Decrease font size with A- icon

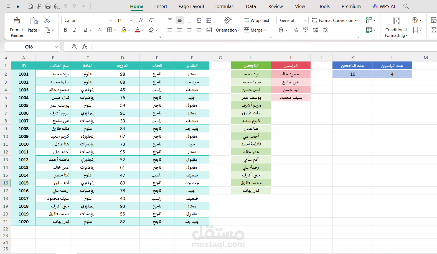tap(151, 20)
